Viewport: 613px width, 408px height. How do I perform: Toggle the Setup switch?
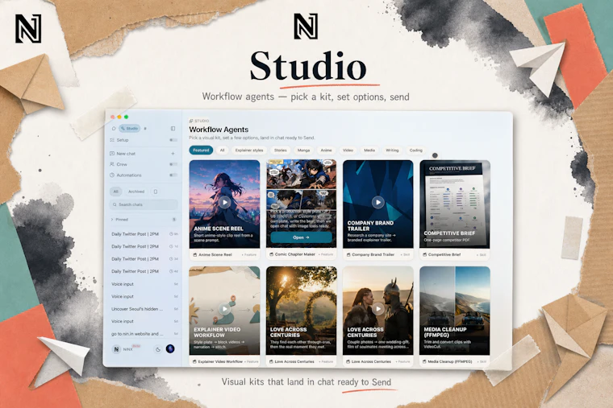click(x=173, y=140)
